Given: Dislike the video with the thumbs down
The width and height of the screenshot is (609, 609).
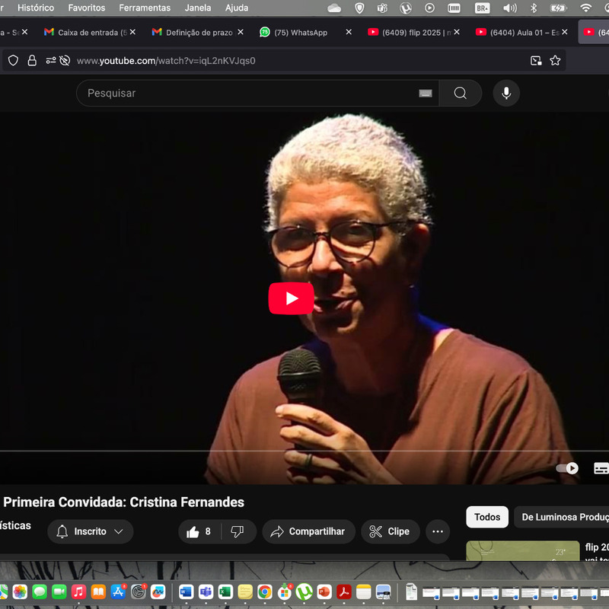Looking at the screenshot, I should 238,531.
